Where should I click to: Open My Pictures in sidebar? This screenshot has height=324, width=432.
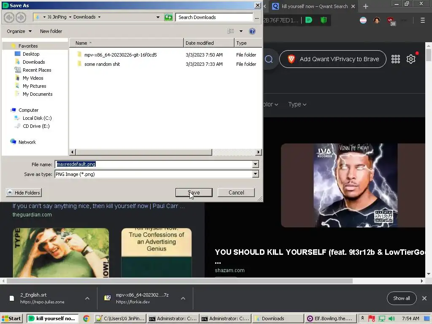(34, 86)
